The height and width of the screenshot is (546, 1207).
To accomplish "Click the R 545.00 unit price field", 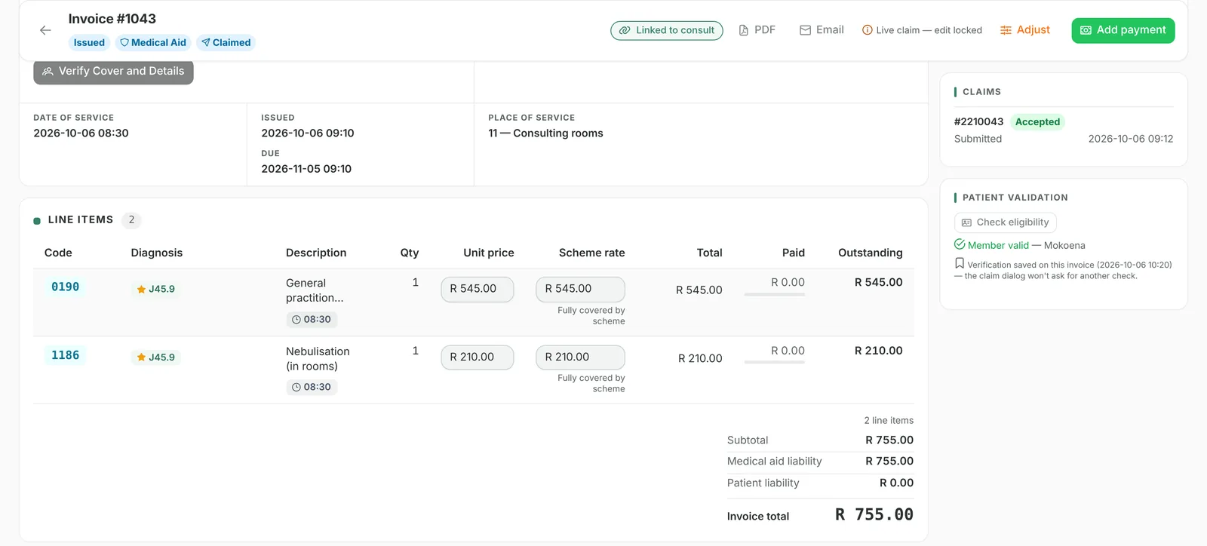I will (478, 290).
